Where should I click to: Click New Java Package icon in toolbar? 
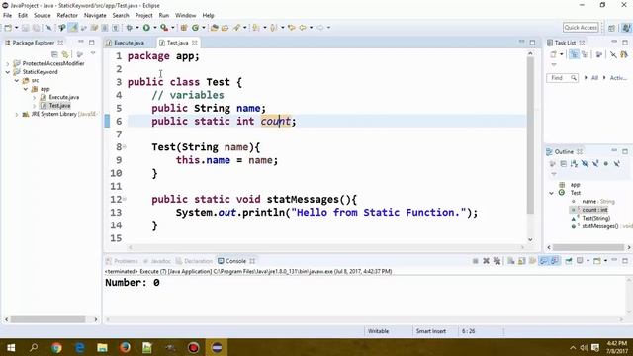click(184, 28)
